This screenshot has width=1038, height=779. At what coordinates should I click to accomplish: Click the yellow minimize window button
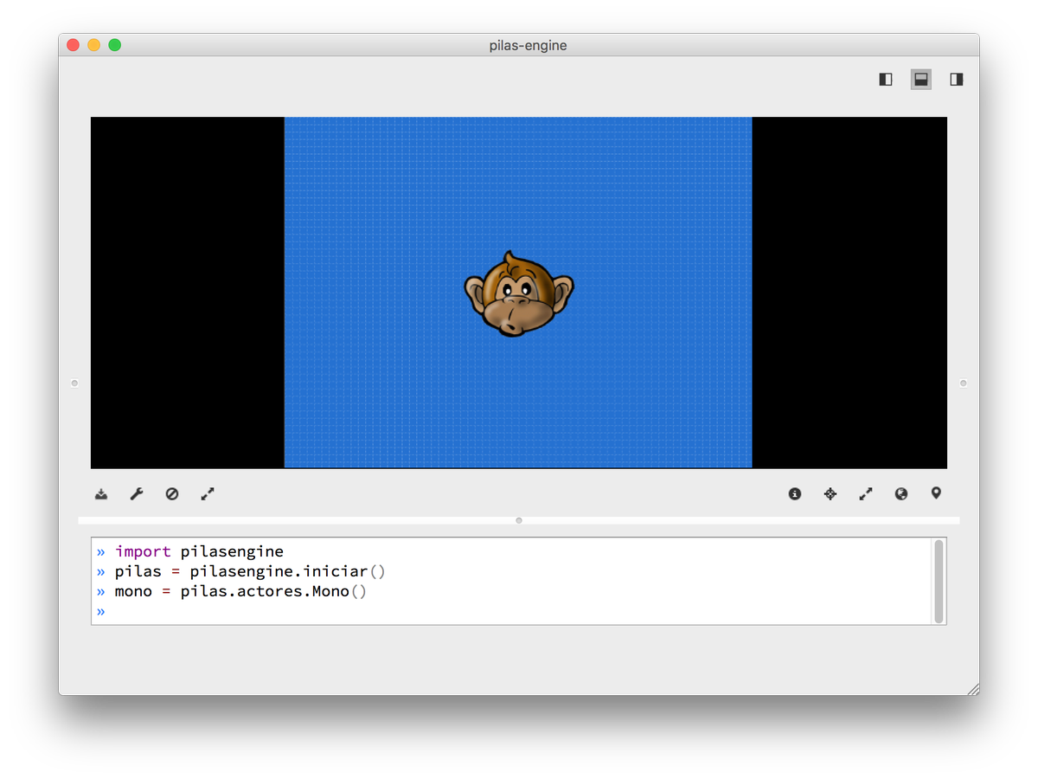pyautogui.click(x=93, y=45)
